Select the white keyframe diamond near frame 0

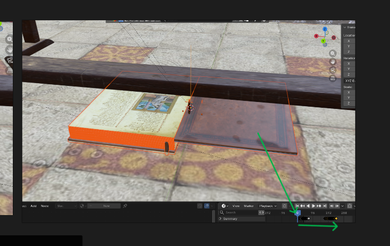click(308, 219)
